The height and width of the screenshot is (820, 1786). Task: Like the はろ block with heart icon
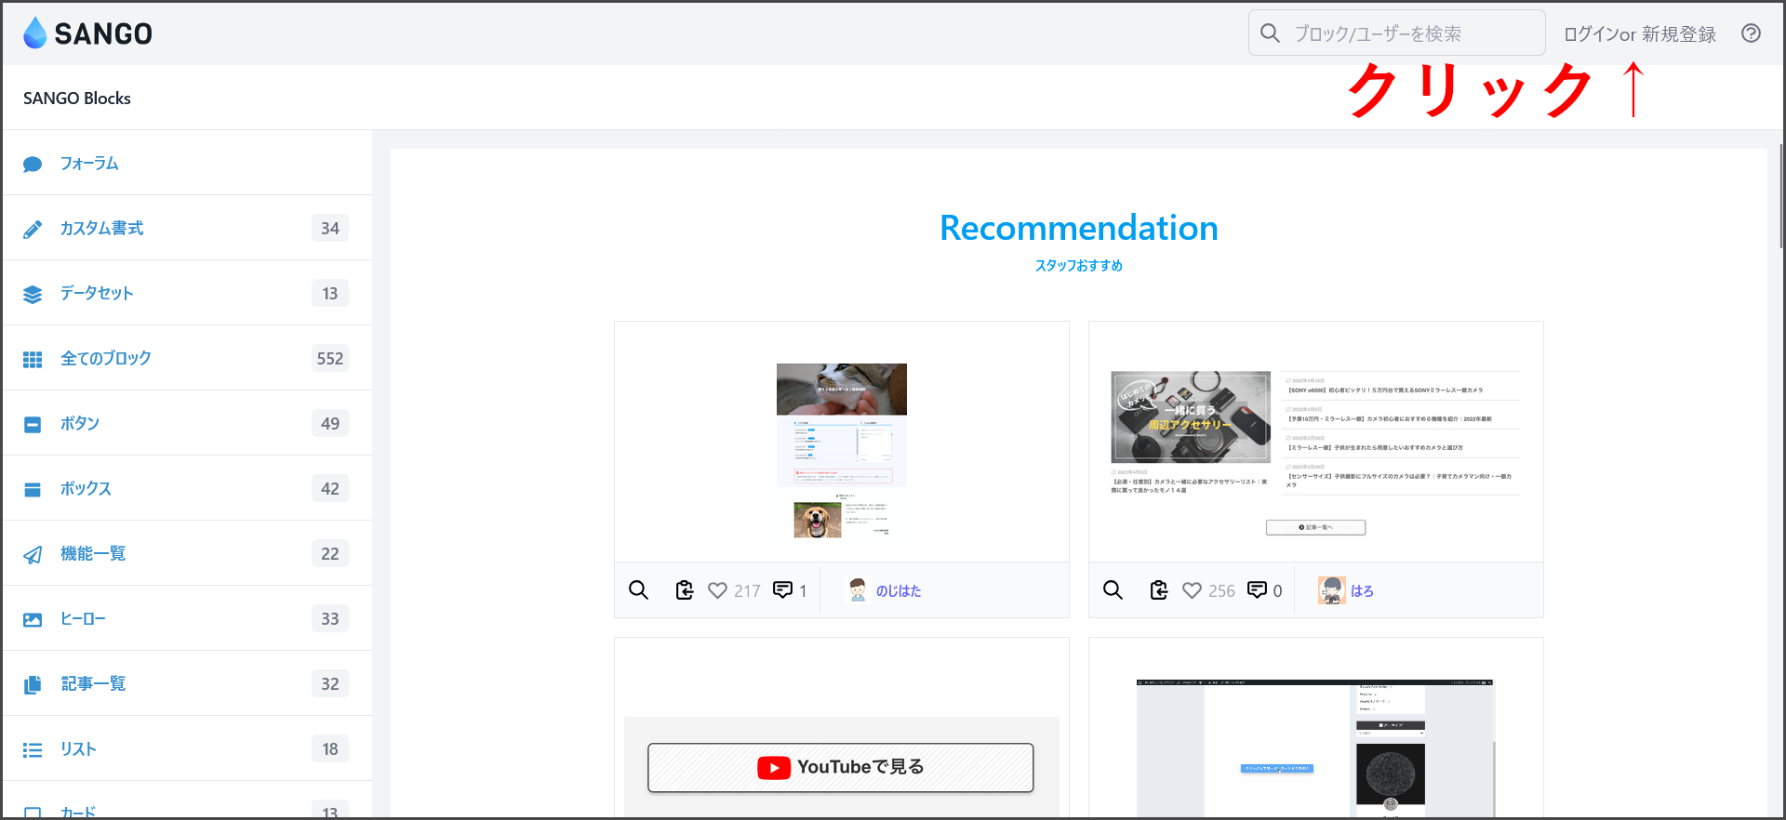click(1192, 590)
